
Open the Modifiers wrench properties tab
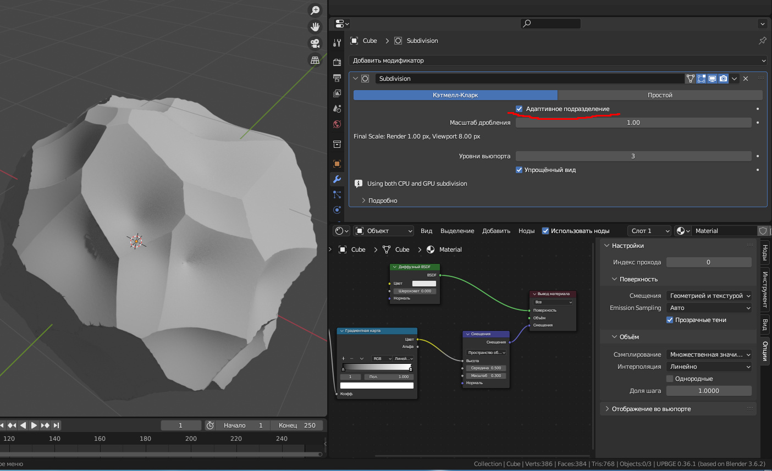pos(337,179)
